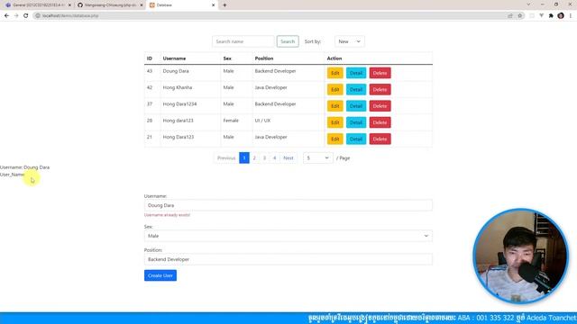Bookmark this page with the star icon
The height and width of the screenshot is (324, 577).
(x=520, y=16)
